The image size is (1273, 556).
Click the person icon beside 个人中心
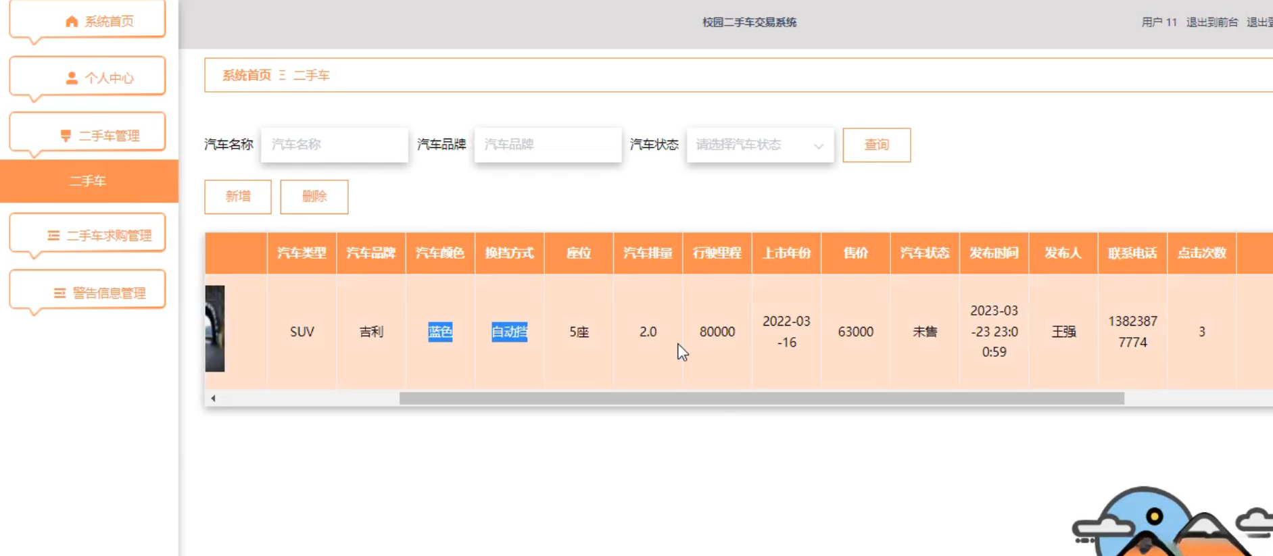72,78
